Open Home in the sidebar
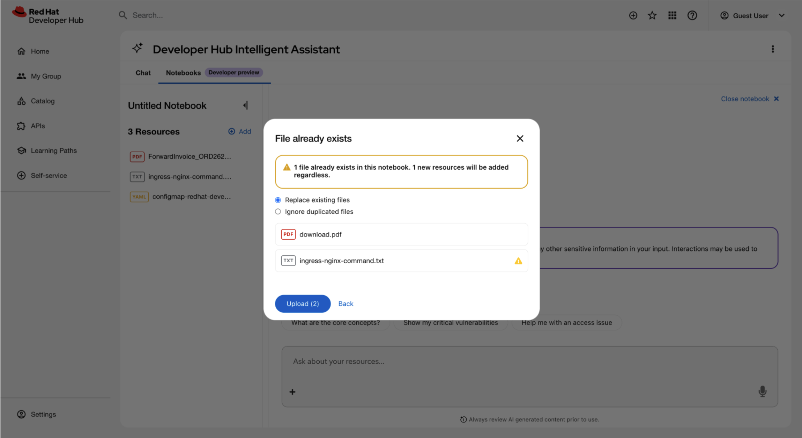This screenshot has width=802, height=438. [x=33, y=51]
